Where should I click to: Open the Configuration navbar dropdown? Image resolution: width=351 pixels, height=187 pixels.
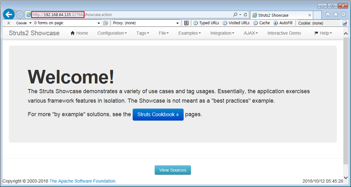pos(112,33)
